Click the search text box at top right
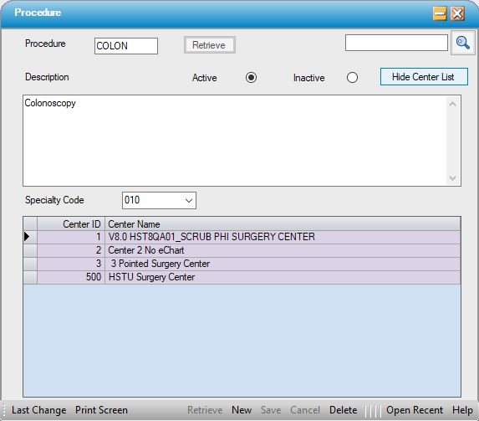The image size is (479, 421). coord(396,43)
